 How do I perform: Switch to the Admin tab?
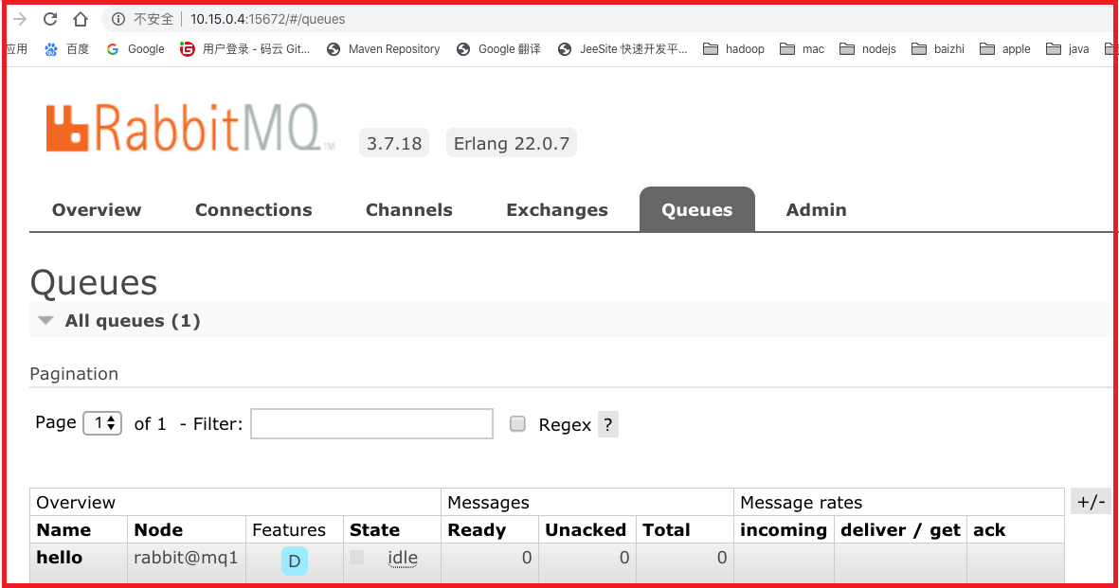click(817, 210)
